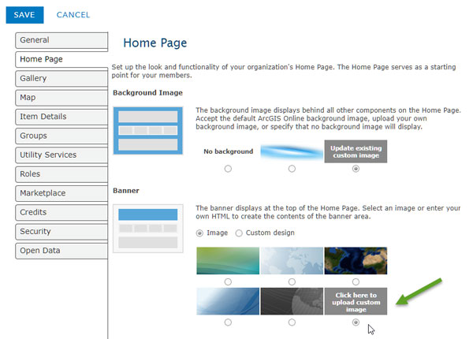Screen dimensions: 473x339
Task: Open the Utility Services tab
Action: coord(61,155)
